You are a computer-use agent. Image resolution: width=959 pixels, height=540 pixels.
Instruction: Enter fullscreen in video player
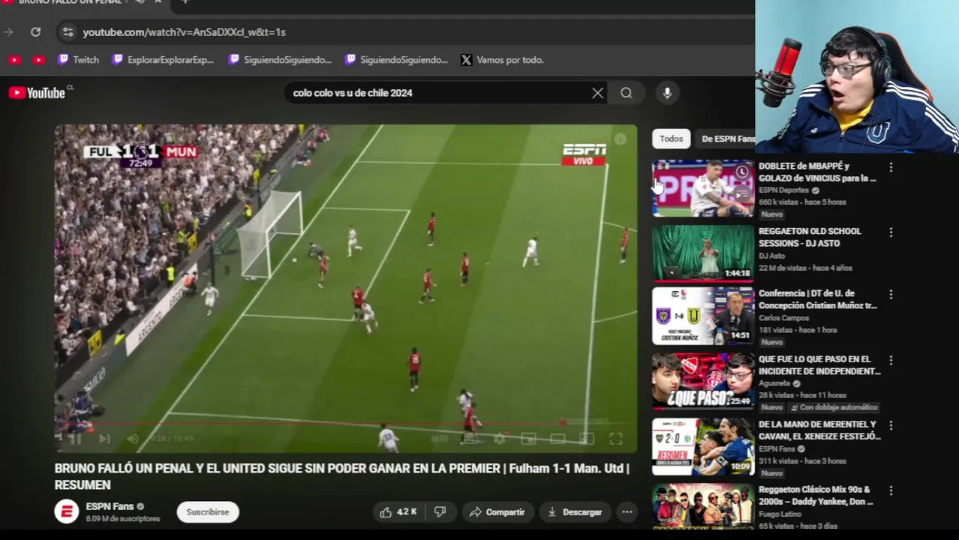[615, 439]
